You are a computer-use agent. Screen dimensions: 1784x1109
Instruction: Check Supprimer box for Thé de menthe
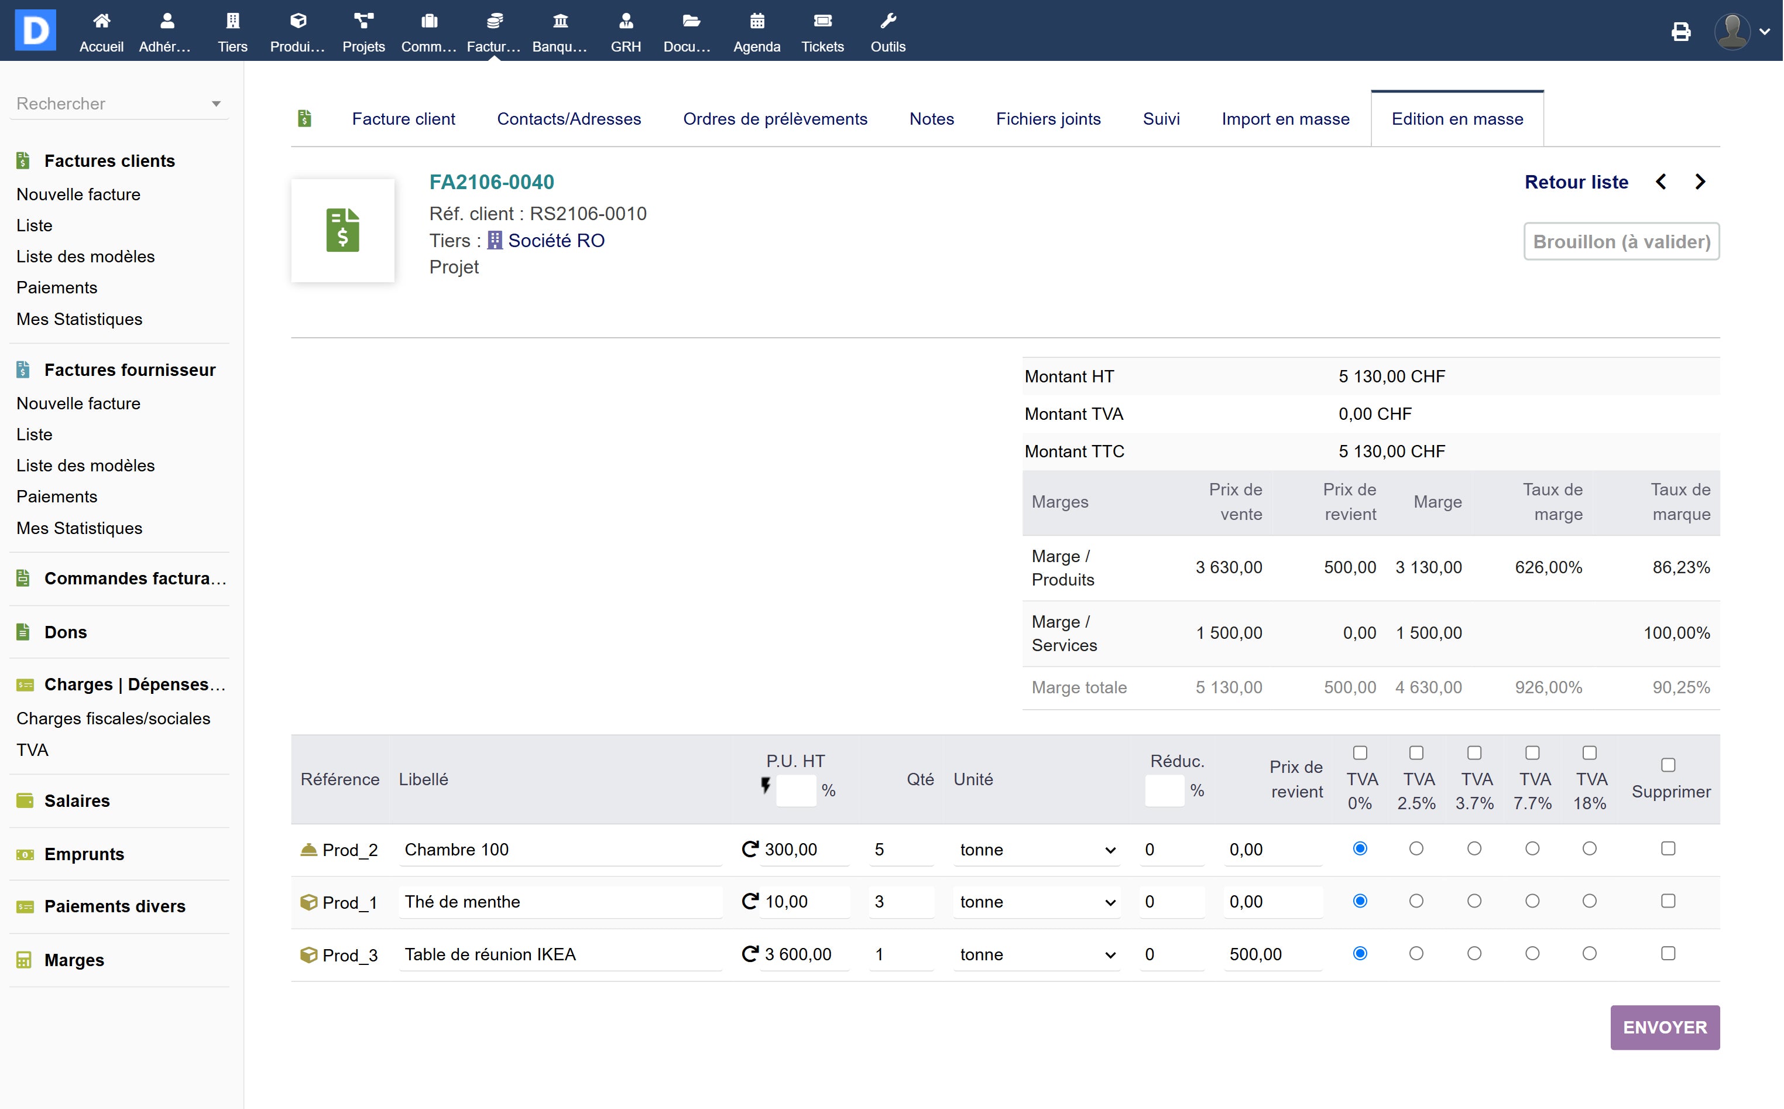(x=1668, y=901)
